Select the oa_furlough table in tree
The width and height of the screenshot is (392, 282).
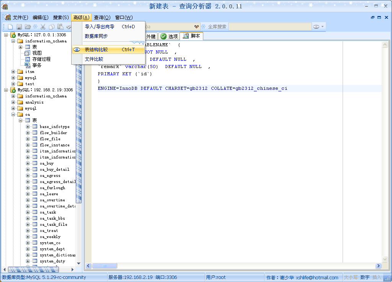click(52, 188)
